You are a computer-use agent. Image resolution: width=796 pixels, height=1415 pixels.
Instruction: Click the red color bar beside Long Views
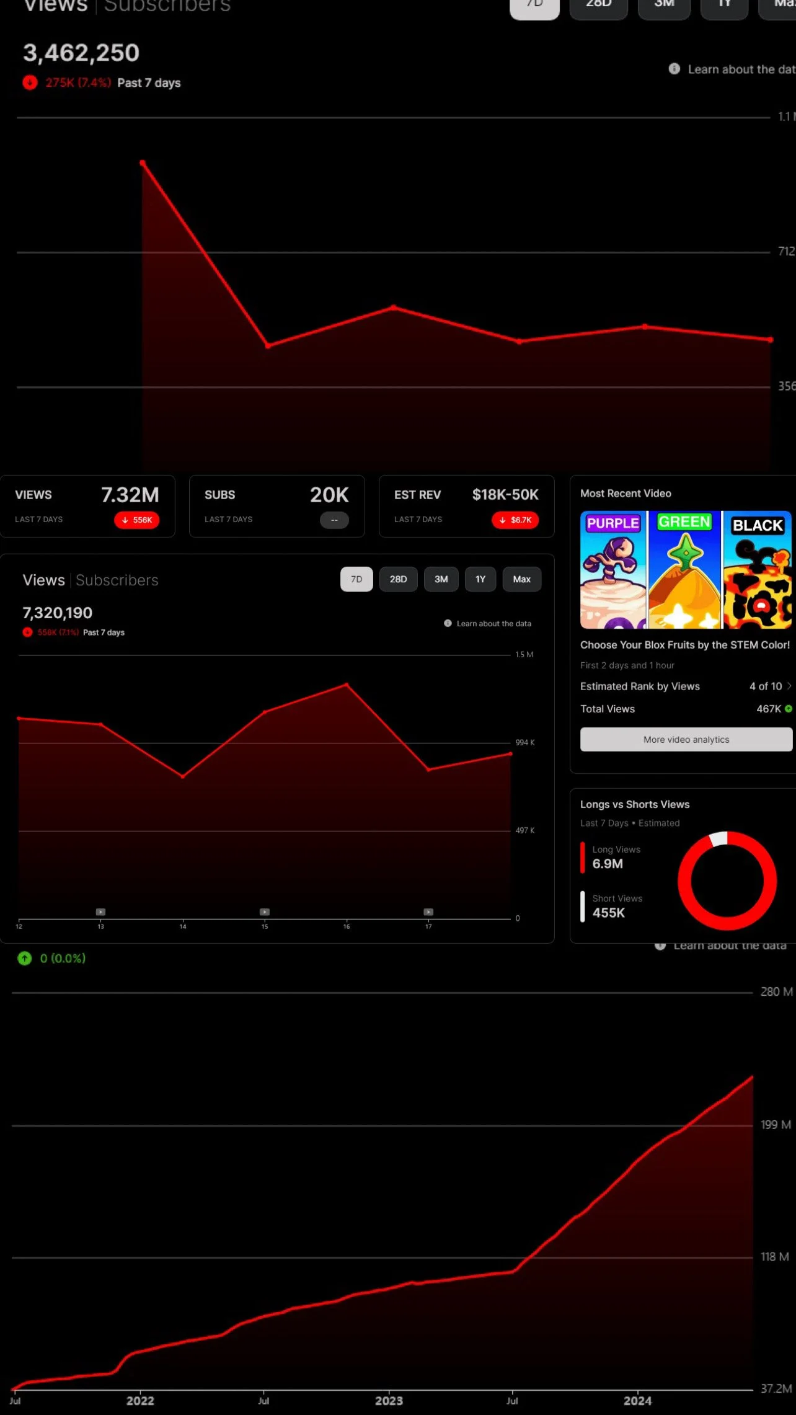(x=583, y=858)
